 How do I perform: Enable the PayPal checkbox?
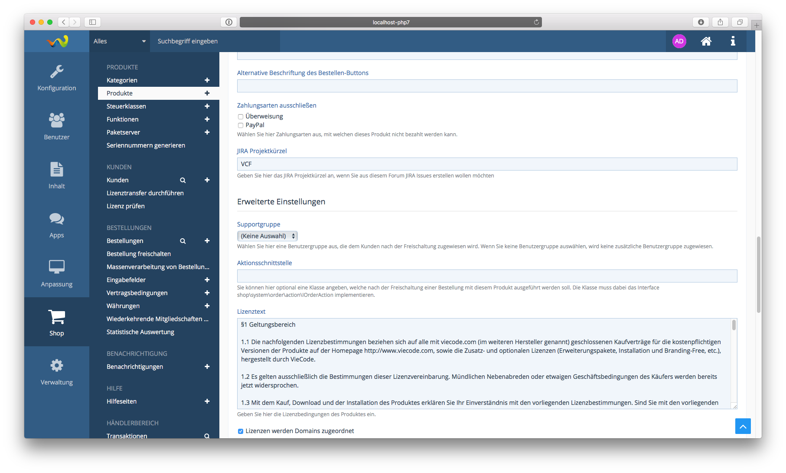click(x=241, y=125)
